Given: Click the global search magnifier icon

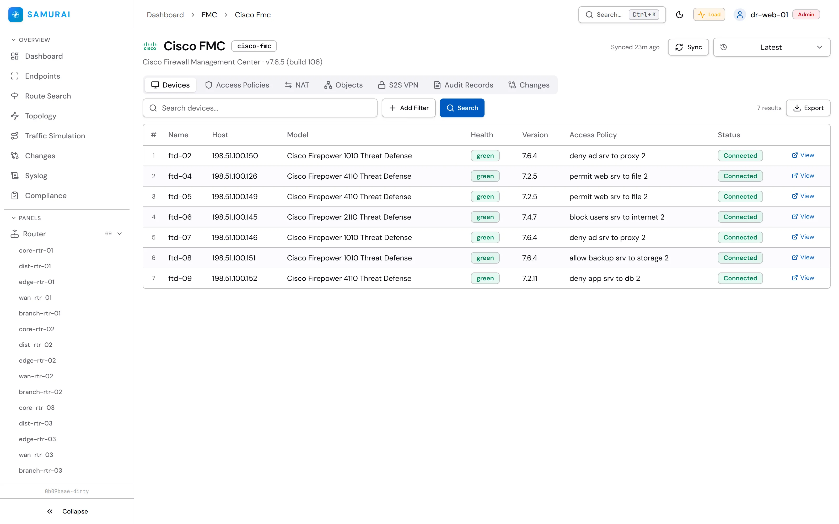Looking at the screenshot, I should [589, 15].
